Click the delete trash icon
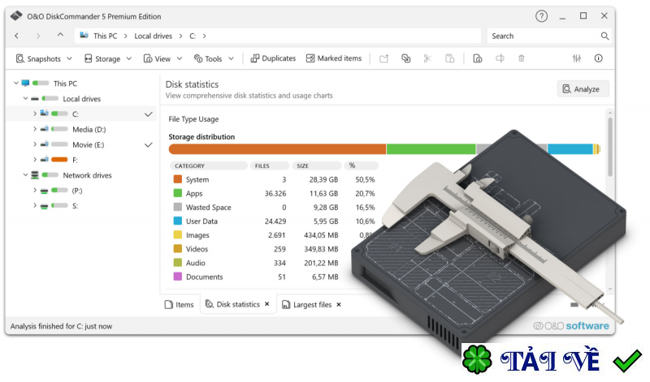The image size is (650, 382). tap(522, 58)
